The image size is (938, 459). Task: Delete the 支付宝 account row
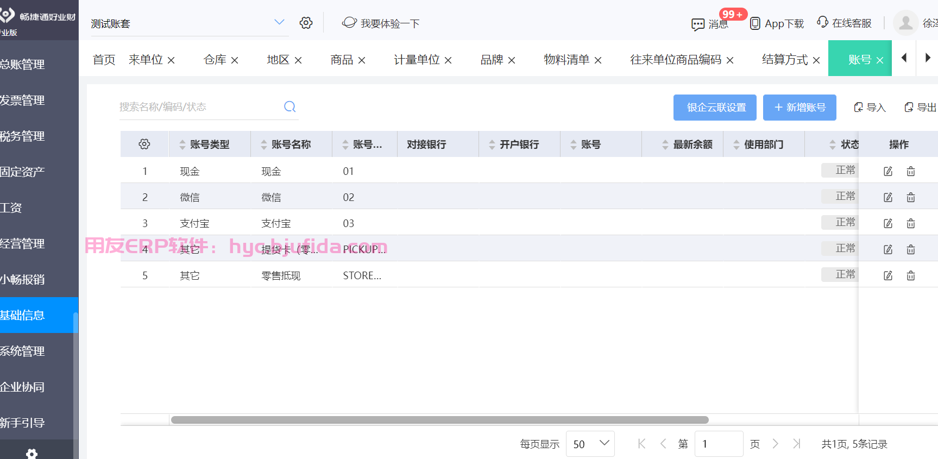tap(911, 223)
